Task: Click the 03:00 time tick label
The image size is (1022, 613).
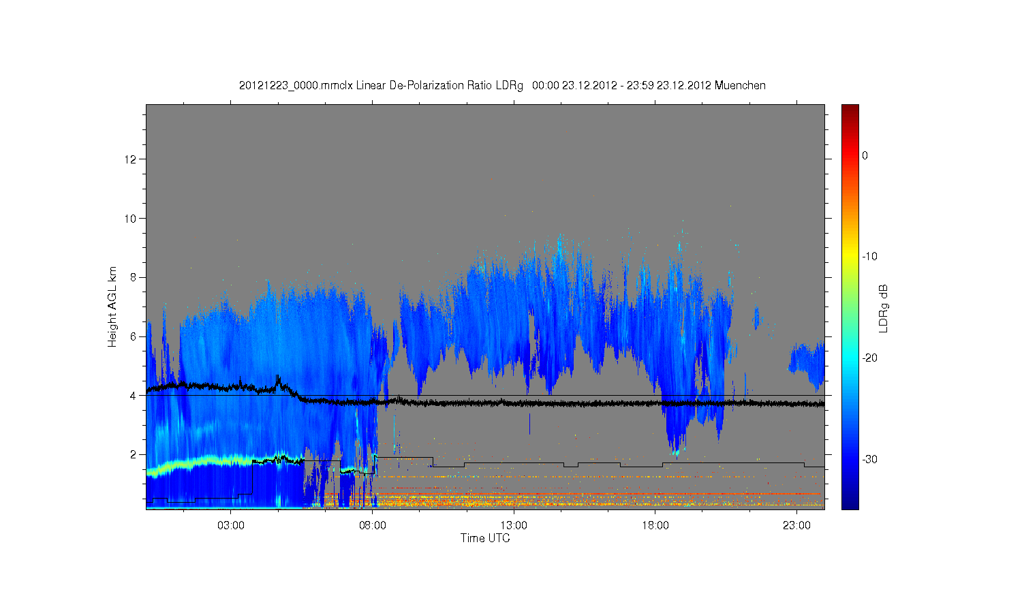Action: coord(231,526)
